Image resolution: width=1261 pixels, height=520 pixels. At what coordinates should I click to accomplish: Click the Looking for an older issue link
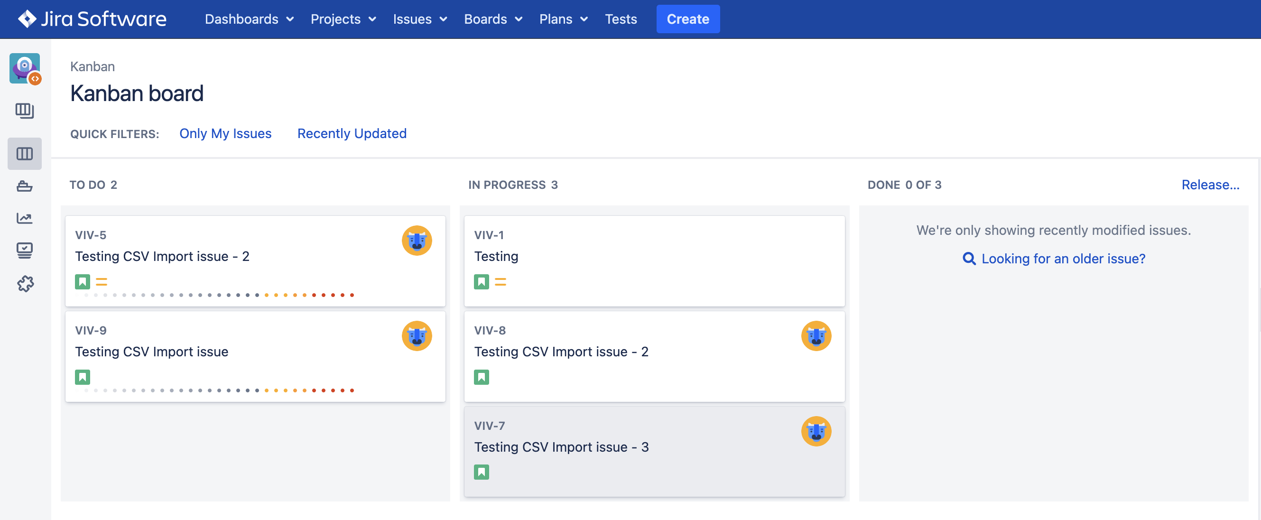[x=1063, y=259]
